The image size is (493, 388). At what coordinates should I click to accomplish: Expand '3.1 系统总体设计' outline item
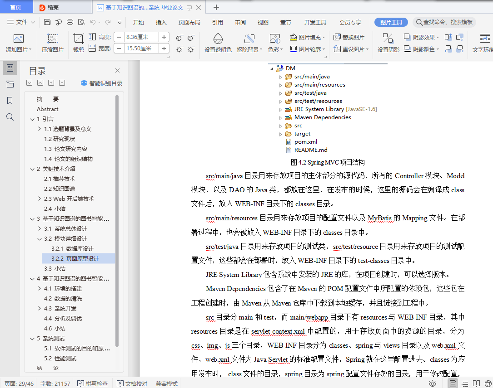coord(39,228)
